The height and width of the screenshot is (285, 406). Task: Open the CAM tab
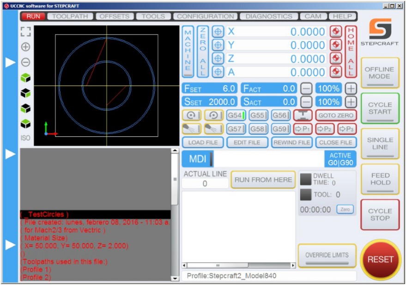[x=313, y=16]
